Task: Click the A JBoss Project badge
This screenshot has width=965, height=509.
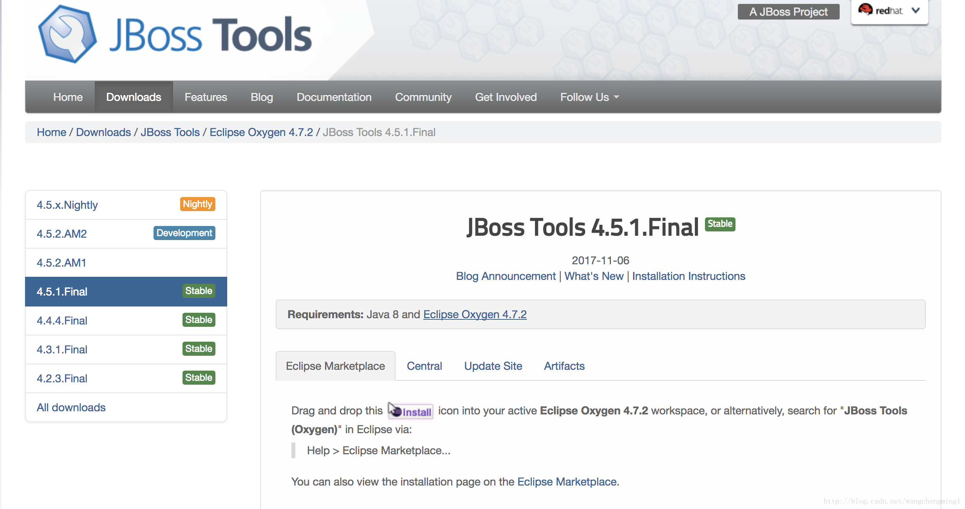Action: pos(788,12)
